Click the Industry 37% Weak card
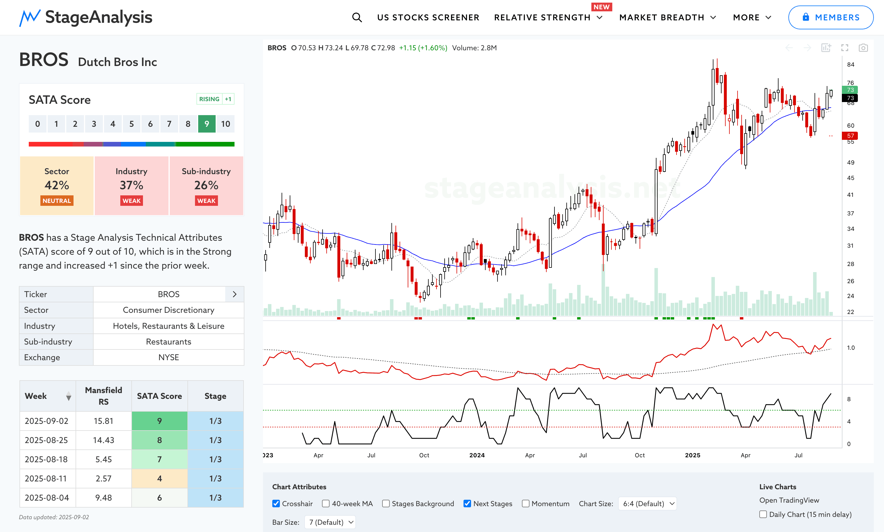 coord(132,186)
